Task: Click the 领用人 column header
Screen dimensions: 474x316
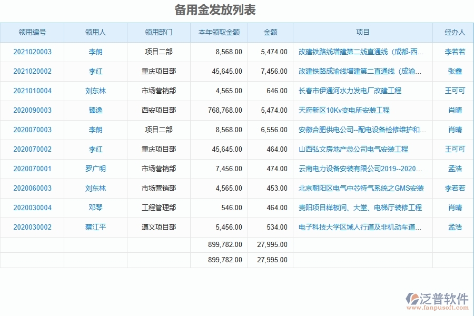Action: pyautogui.click(x=95, y=32)
